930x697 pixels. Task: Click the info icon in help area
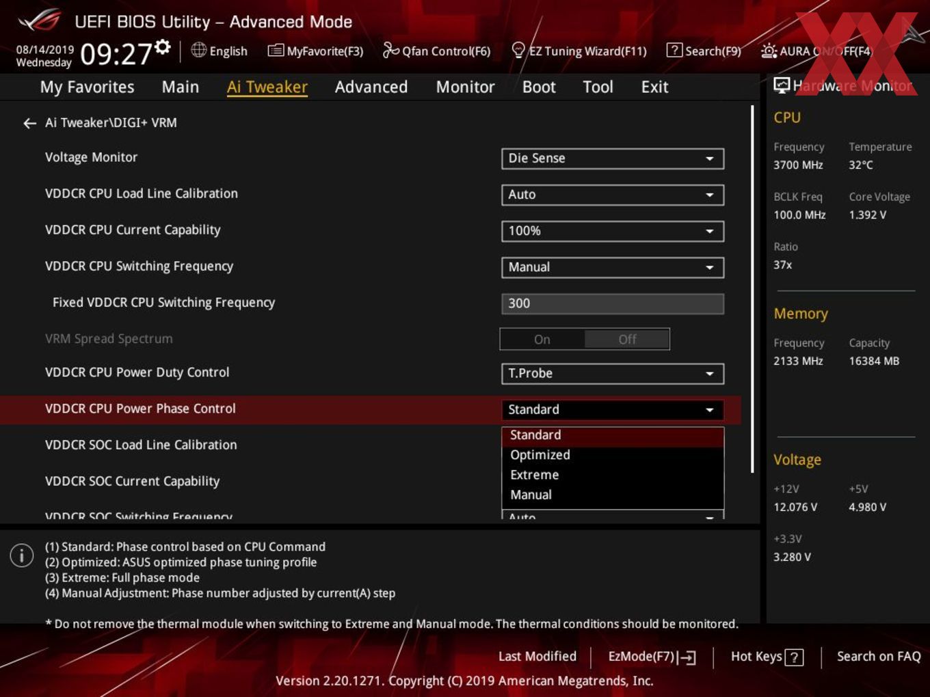(x=22, y=555)
